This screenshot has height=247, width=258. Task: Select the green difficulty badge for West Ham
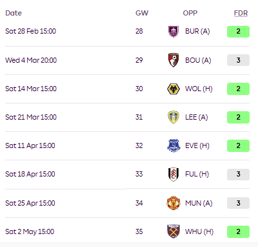point(238,231)
